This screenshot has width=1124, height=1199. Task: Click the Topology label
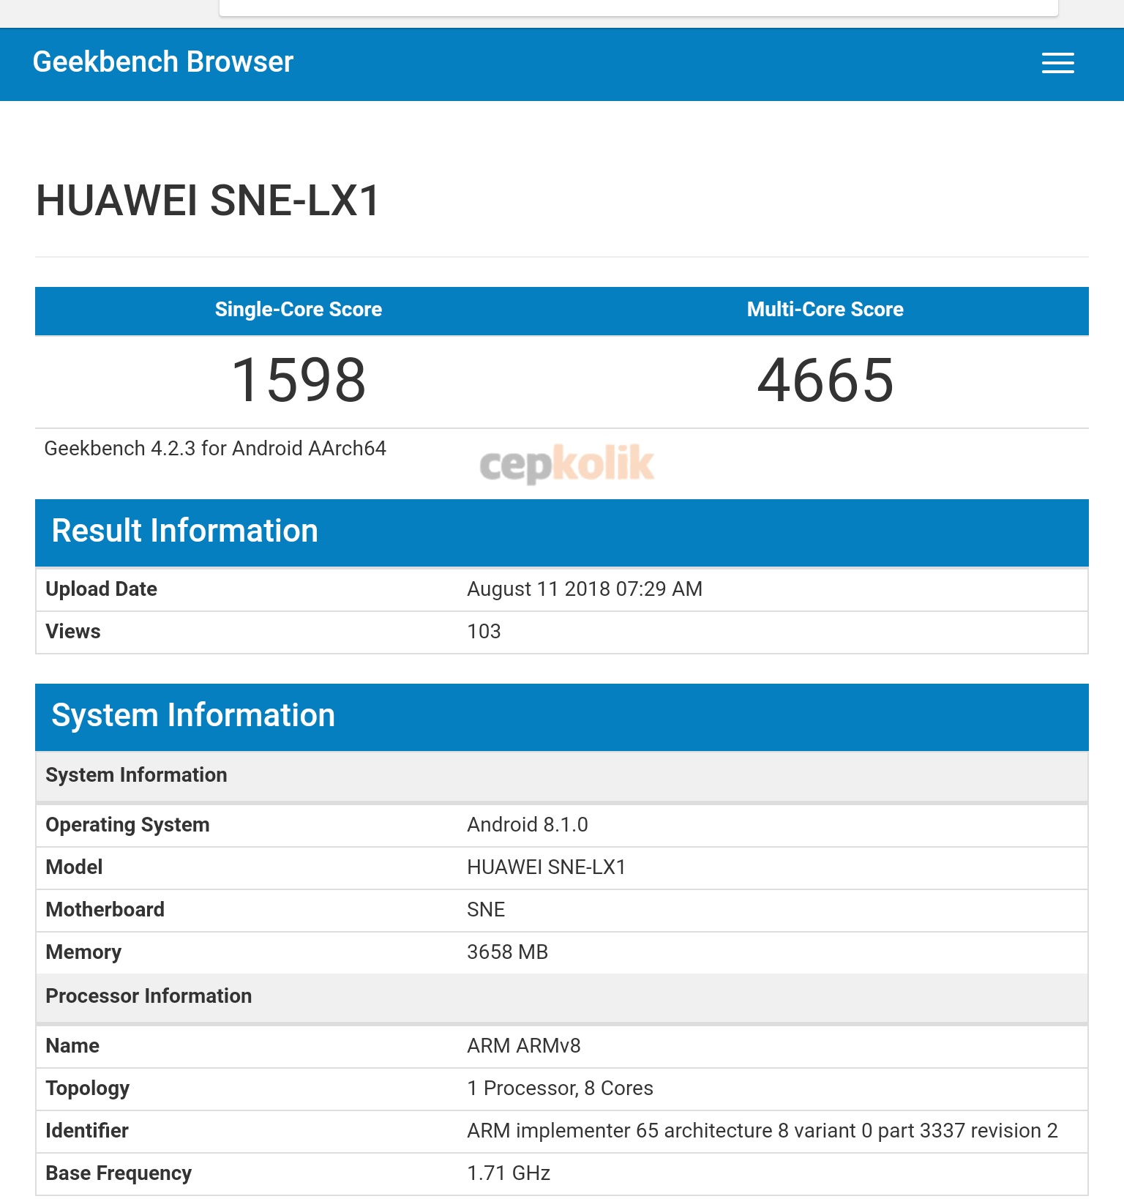pos(88,1088)
